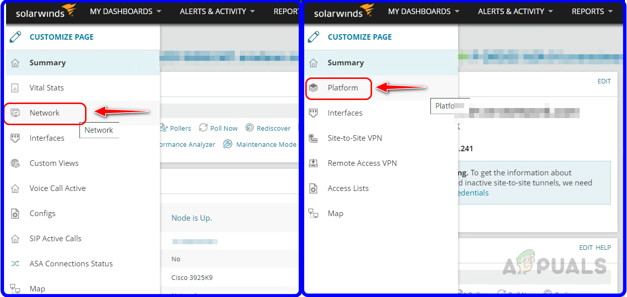Image resolution: width=627 pixels, height=297 pixels.
Task: Click the Network monitor icon
Action: (x=15, y=113)
